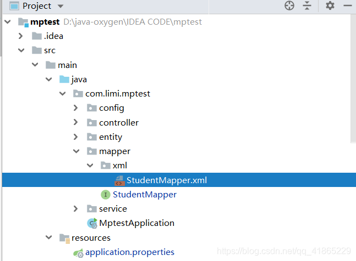Collapse the xml folder chevron
This screenshot has width=356, height=261.
(x=90, y=166)
